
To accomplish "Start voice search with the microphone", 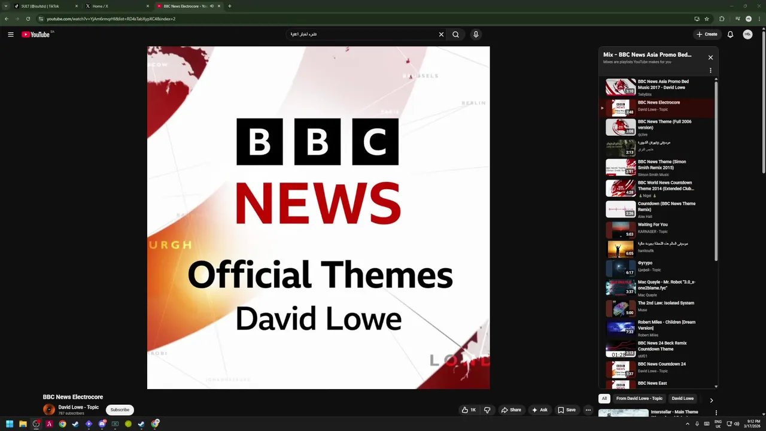I will (476, 35).
